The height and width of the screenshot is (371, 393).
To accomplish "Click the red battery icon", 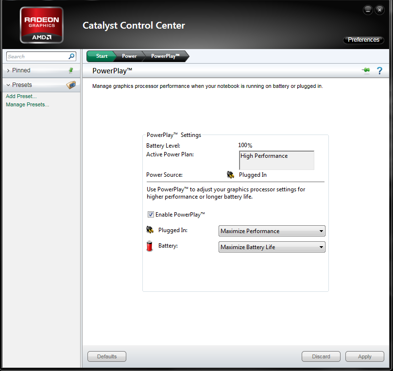I will pyautogui.click(x=150, y=246).
